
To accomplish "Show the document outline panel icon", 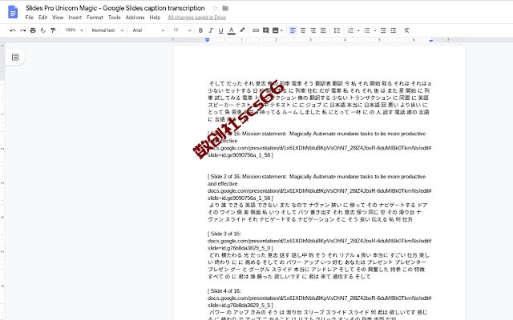I will (x=15, y=57).
